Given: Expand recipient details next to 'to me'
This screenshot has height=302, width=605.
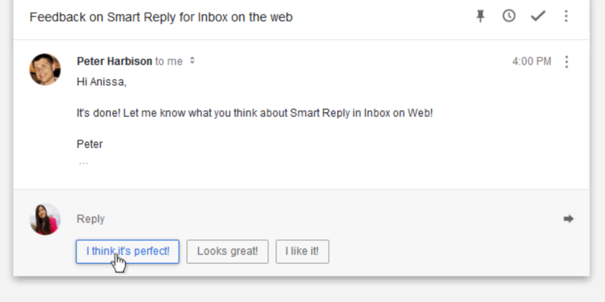Looking at the screenshot, I should click(x=192, y=60).
